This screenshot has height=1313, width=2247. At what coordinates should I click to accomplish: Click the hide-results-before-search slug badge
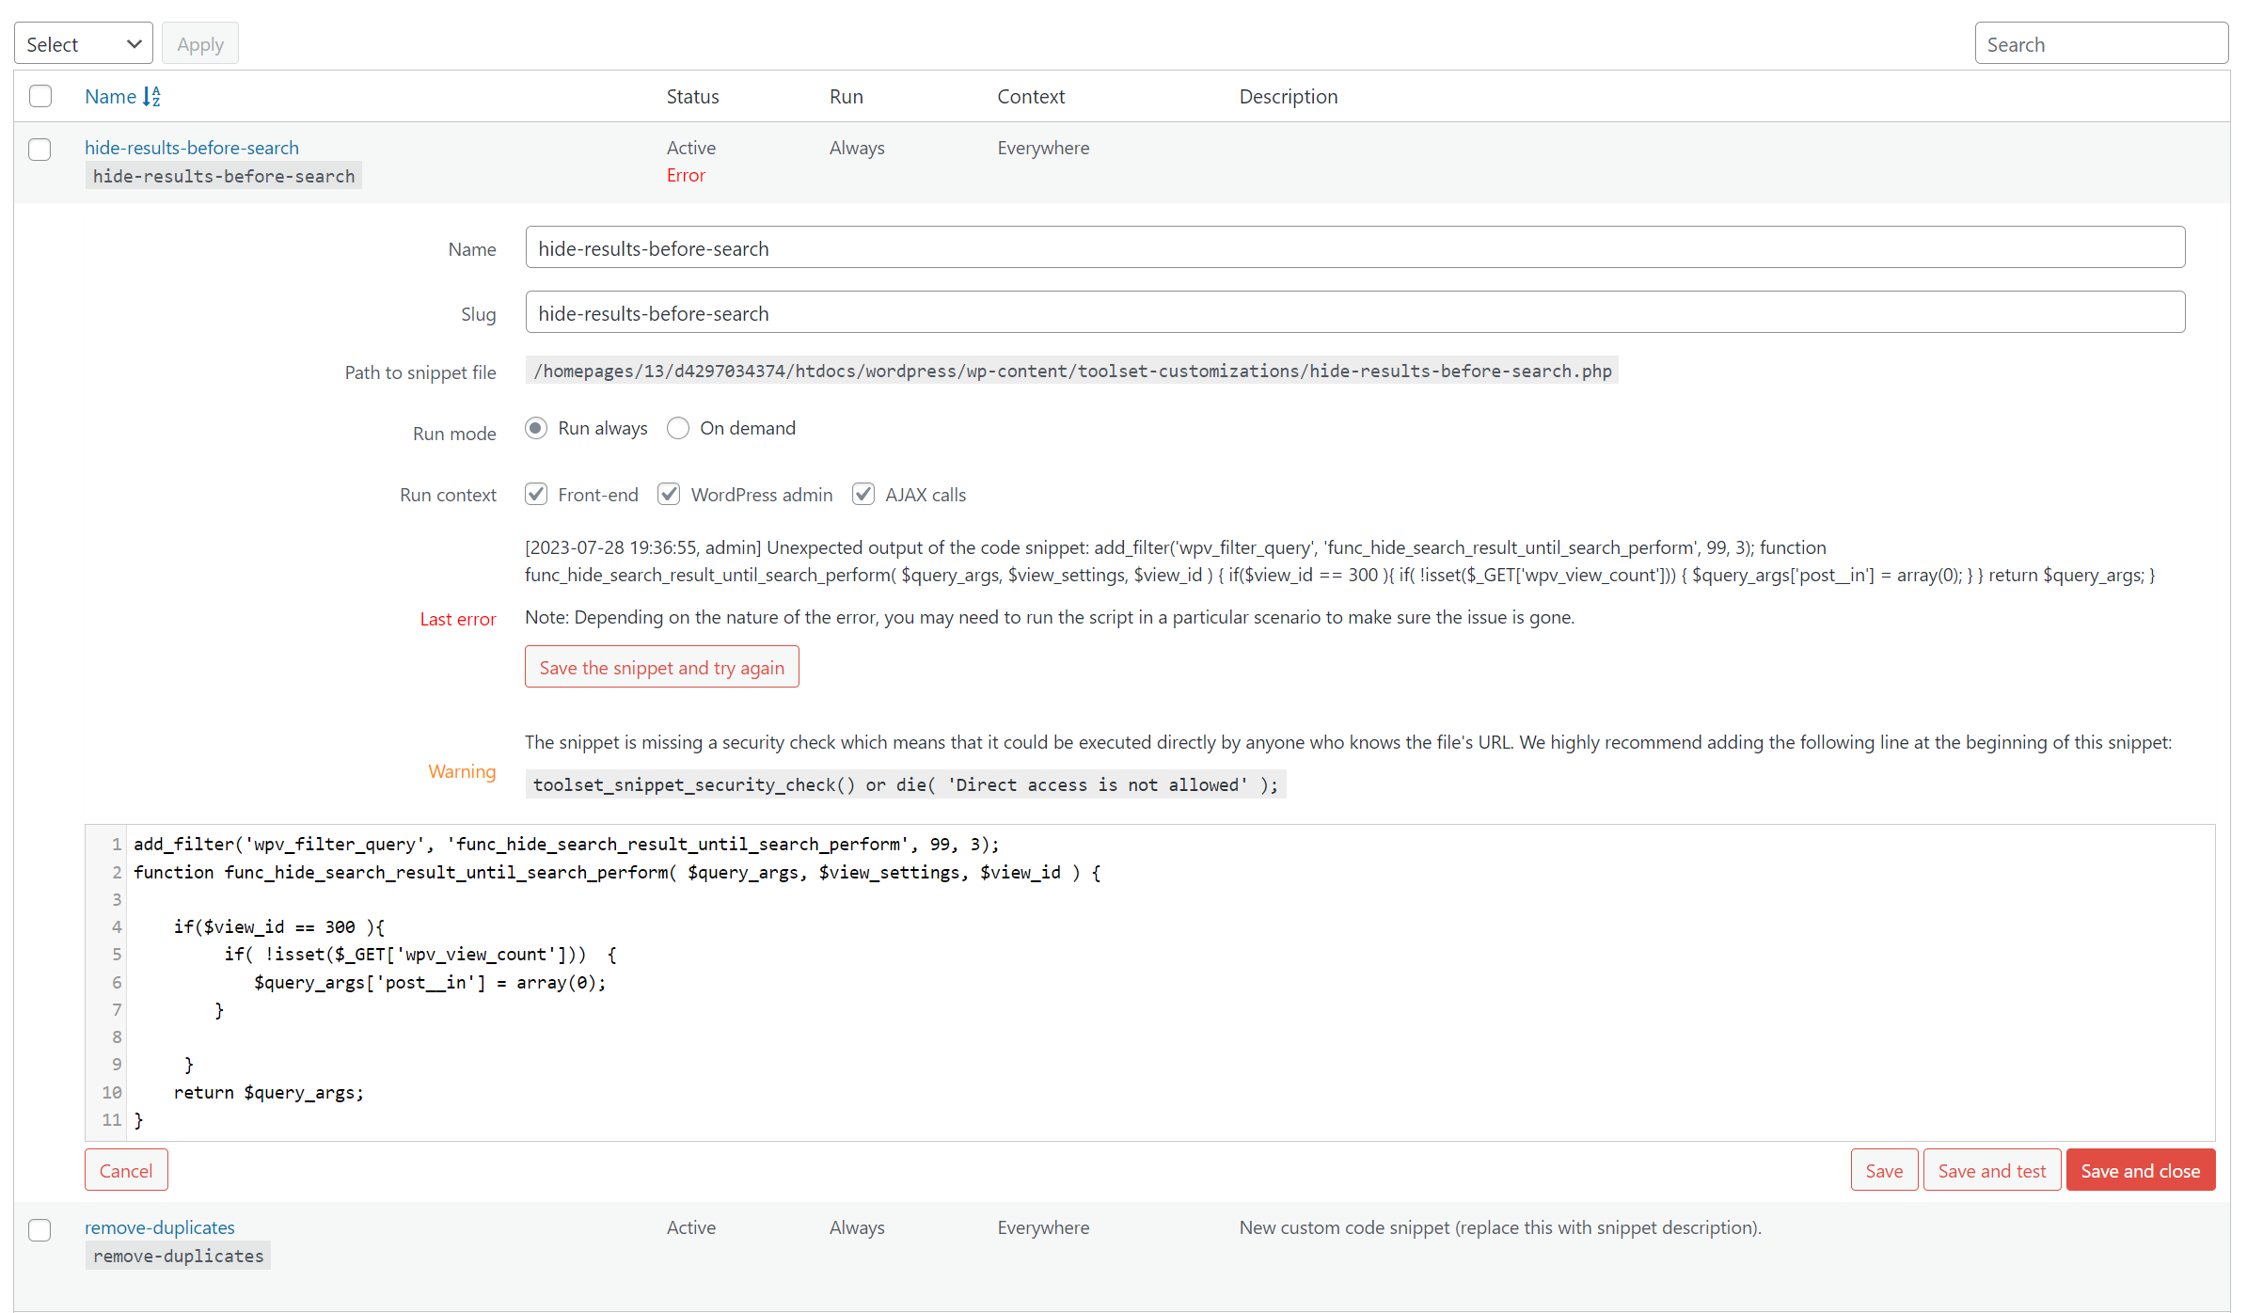tap(224, 176)
